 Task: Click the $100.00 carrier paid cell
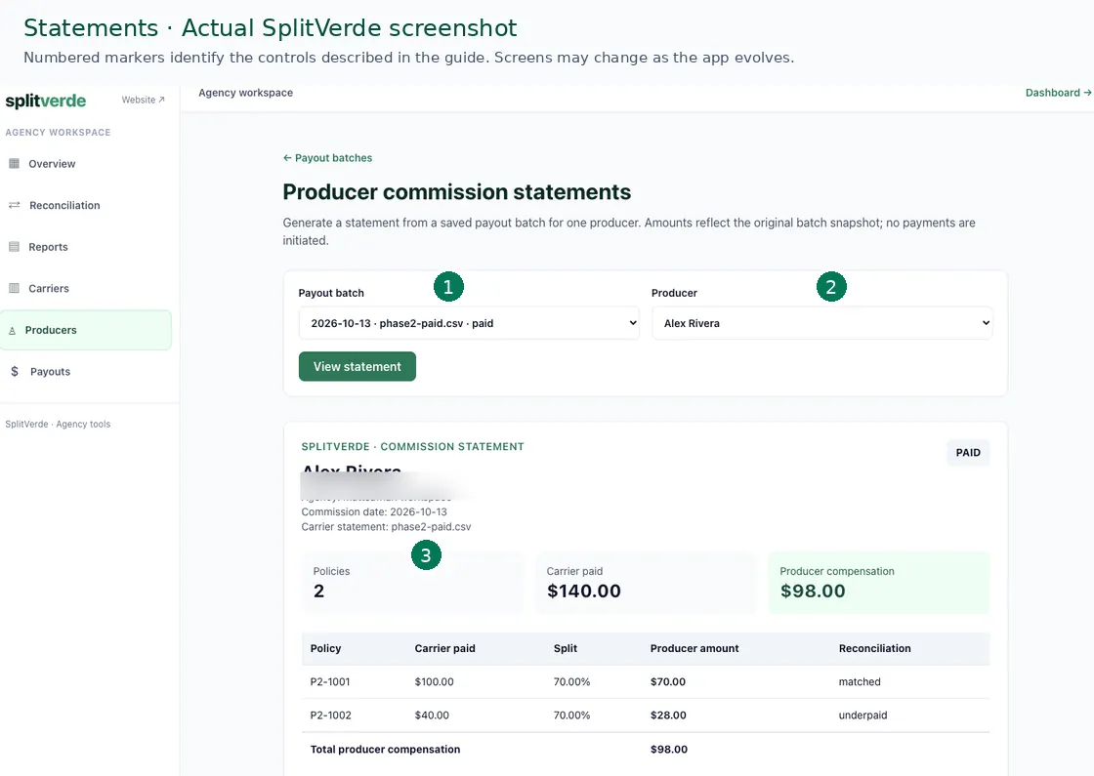coord(434,682)
